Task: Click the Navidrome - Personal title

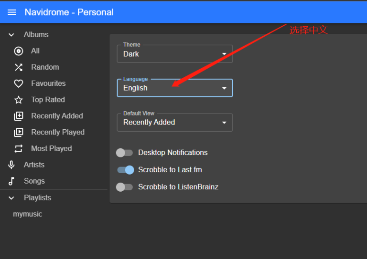Action: tap(69, 12)
